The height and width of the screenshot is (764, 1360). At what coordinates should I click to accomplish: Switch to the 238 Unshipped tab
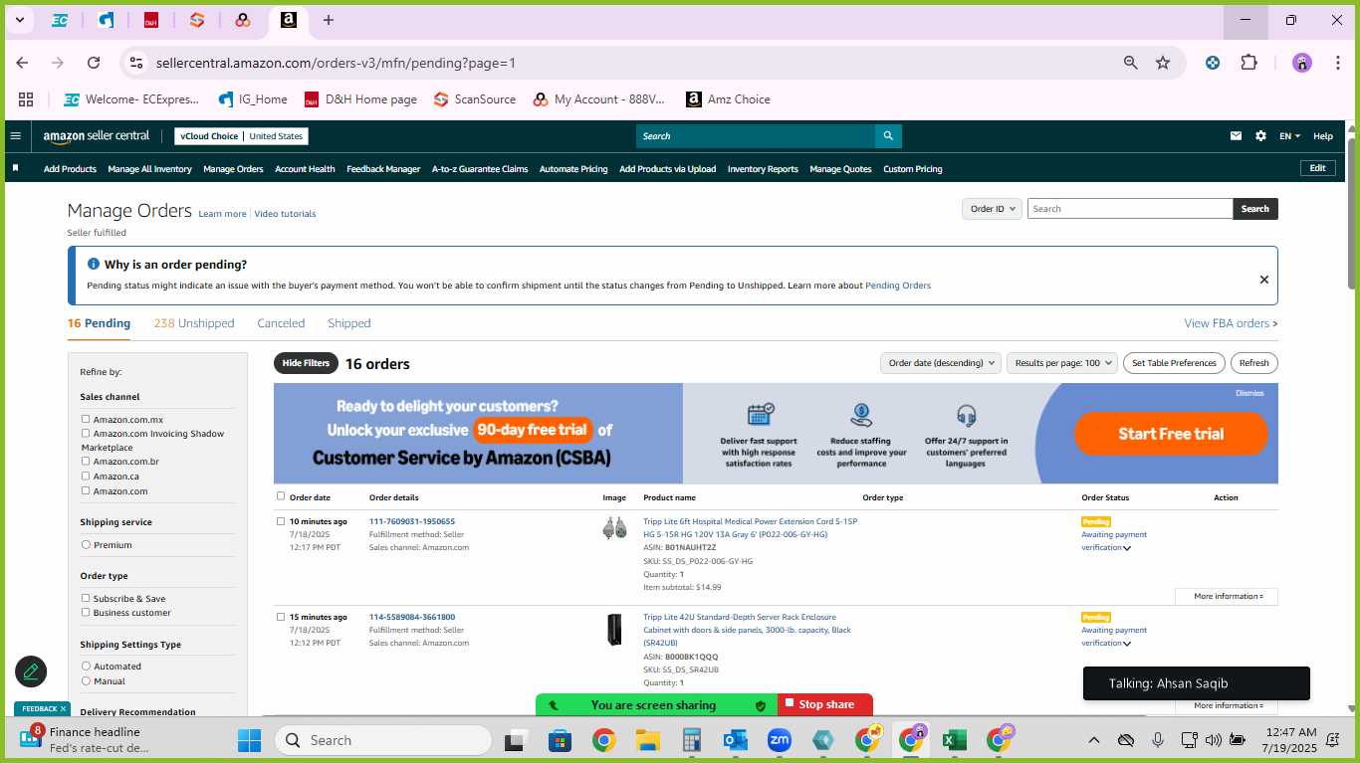point(194,323)
